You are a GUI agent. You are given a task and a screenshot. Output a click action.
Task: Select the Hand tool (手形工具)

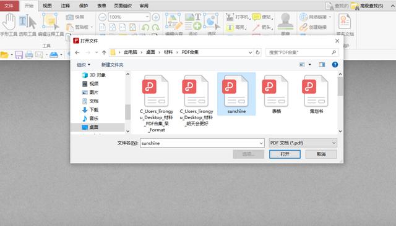click(9, 25)
